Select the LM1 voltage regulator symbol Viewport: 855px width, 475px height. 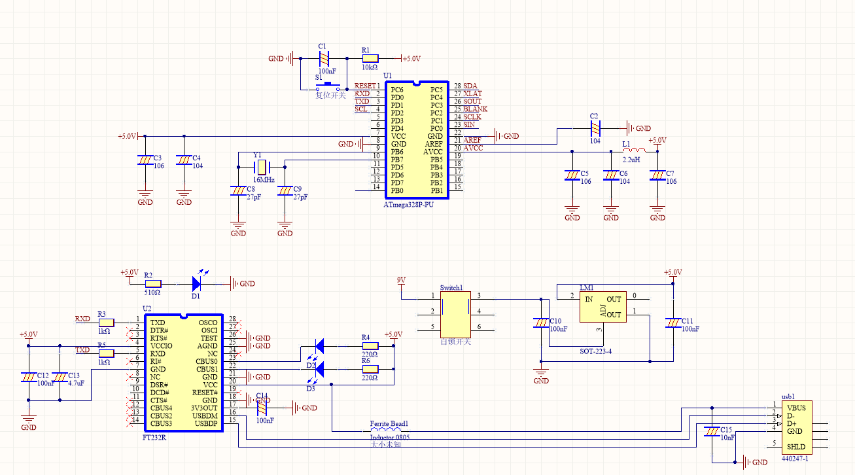pos(602,307)
